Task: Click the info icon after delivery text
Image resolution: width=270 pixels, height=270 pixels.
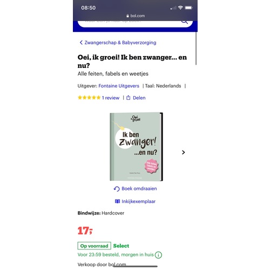Action: [x=158, y=255]
